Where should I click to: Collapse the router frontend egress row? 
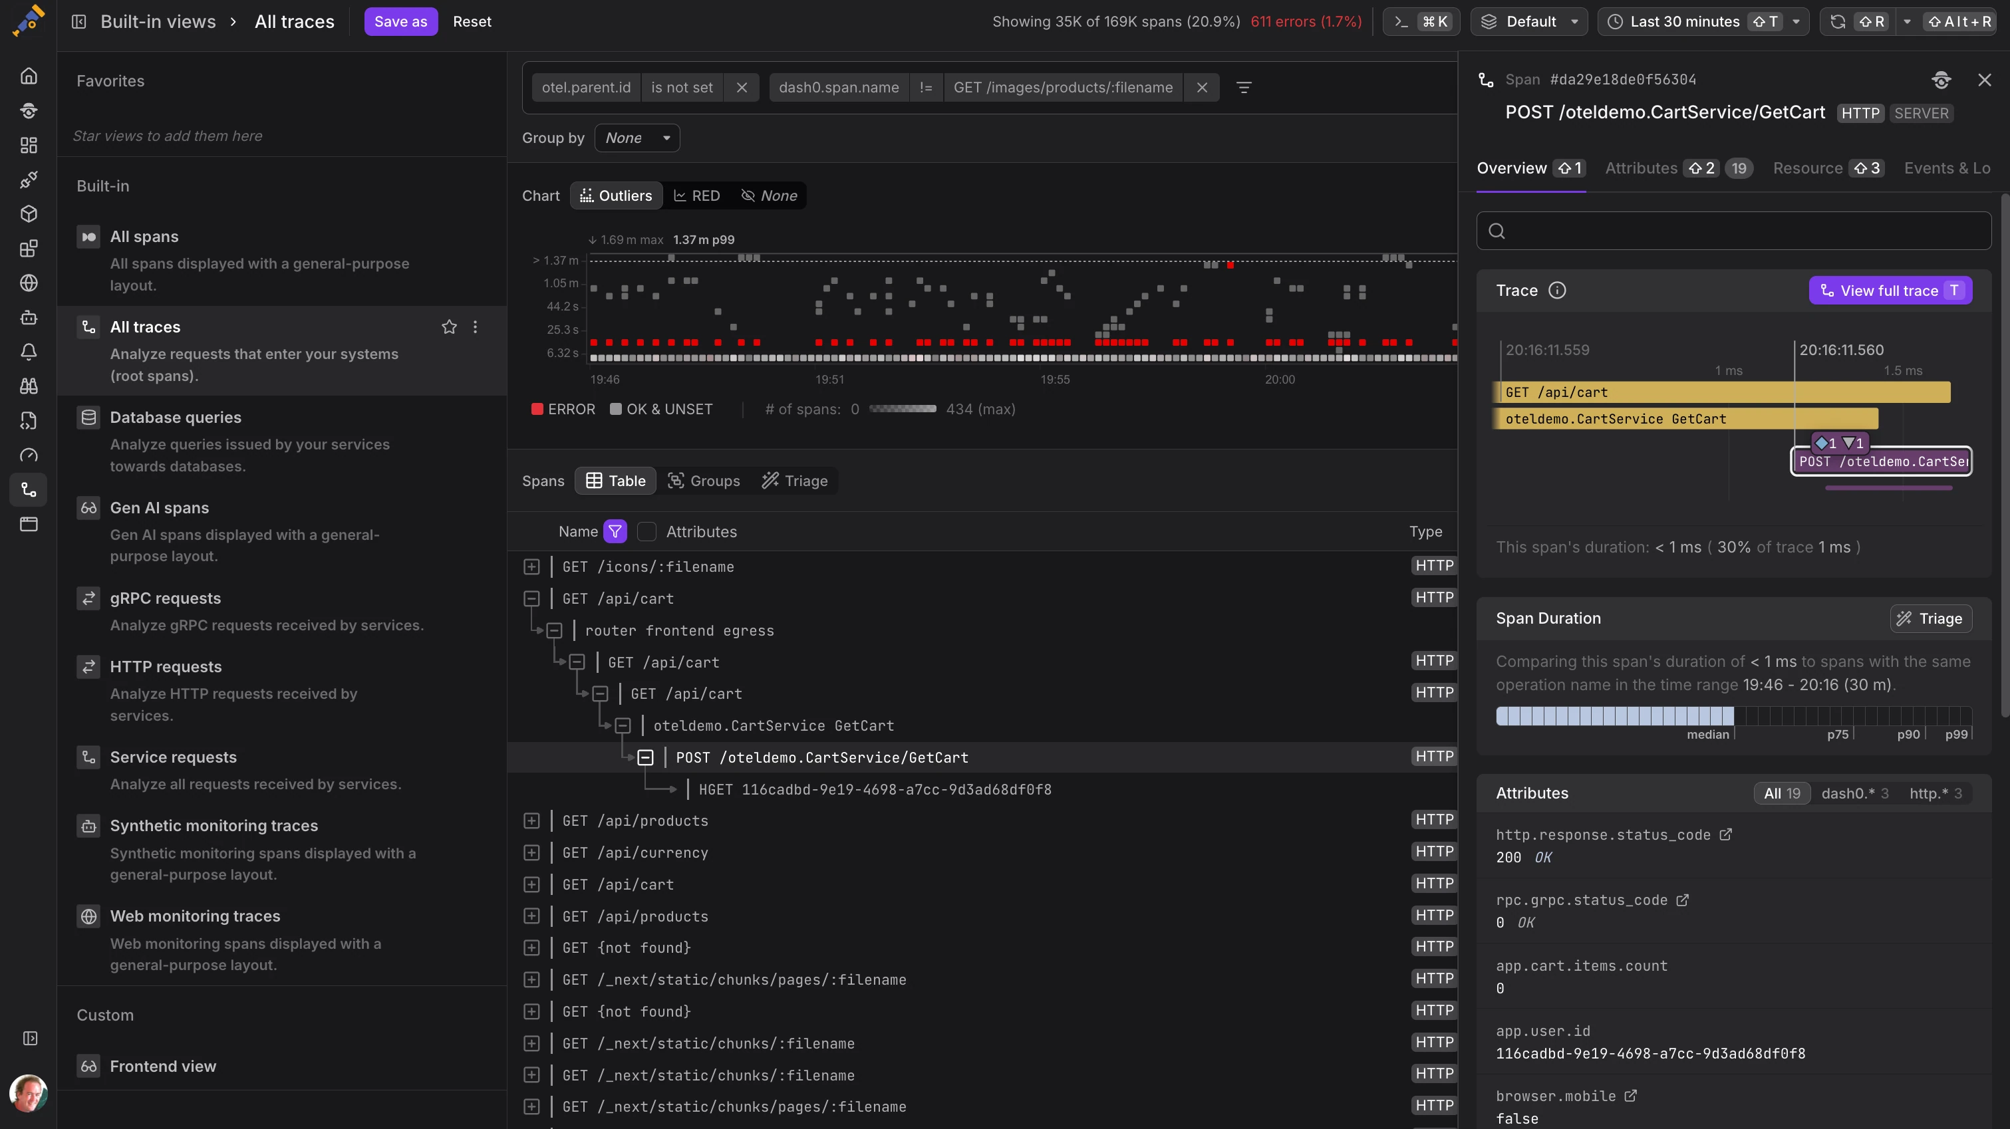coord(554,631)
